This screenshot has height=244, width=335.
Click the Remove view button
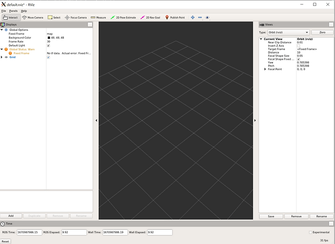(x=296, y=216)
